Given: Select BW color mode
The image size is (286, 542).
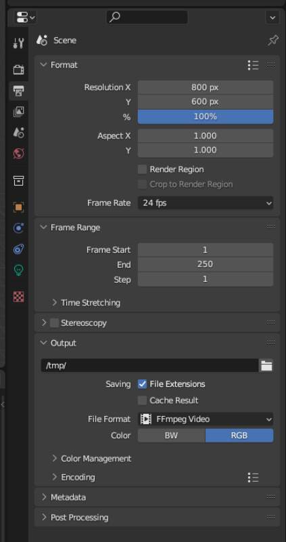Looking at the screenshot, I should coord(172,436).
